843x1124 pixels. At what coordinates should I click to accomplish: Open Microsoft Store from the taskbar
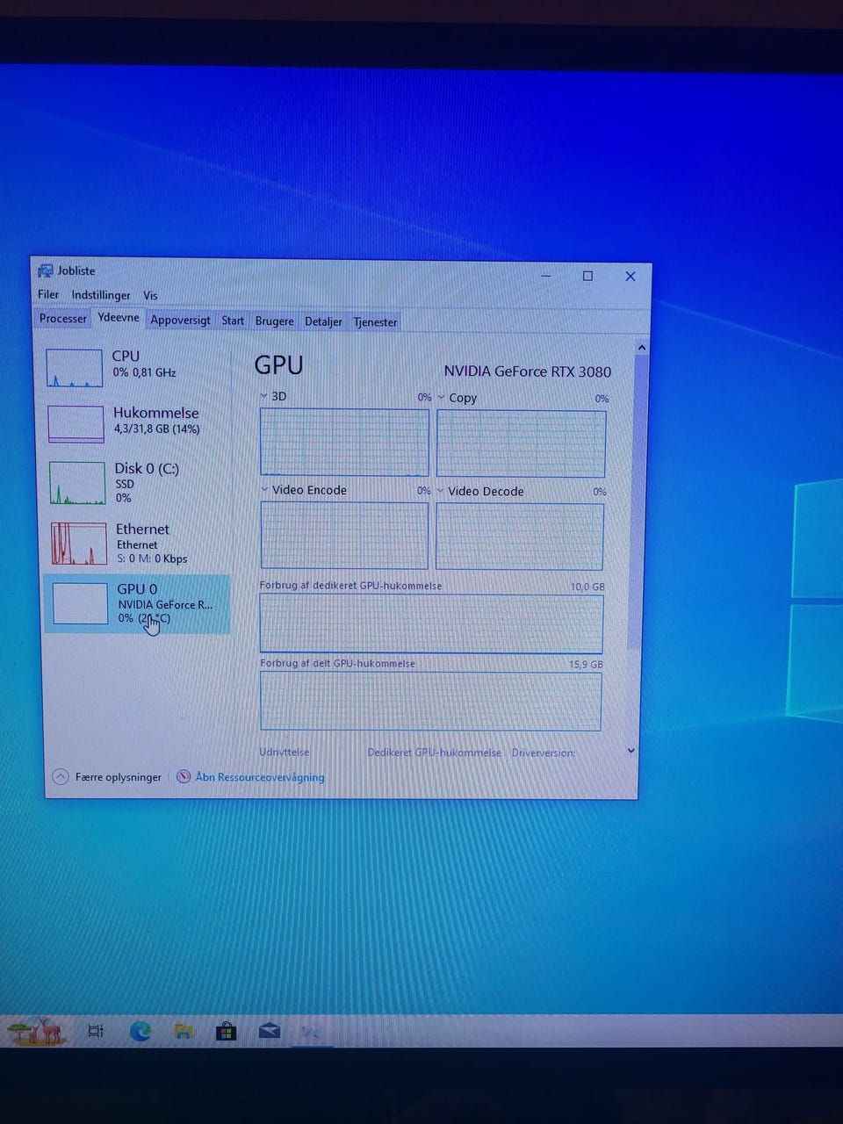coord(226,1031)
